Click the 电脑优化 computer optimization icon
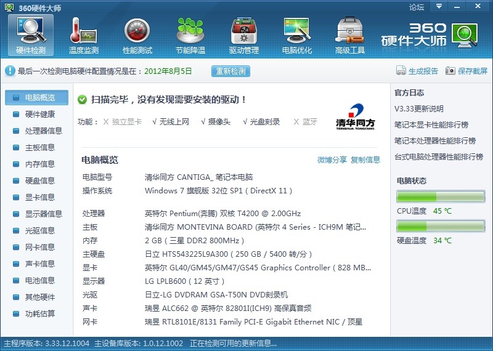493x351 pixels. tap(296, 32)
